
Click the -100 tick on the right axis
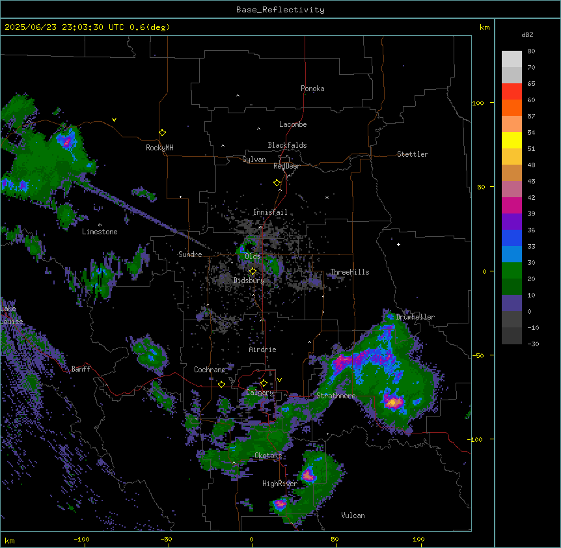476,439
